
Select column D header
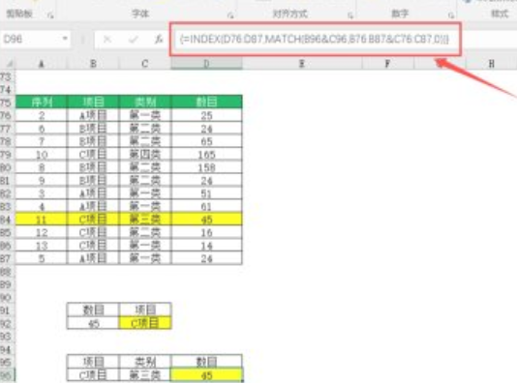(x=206, y=64)
